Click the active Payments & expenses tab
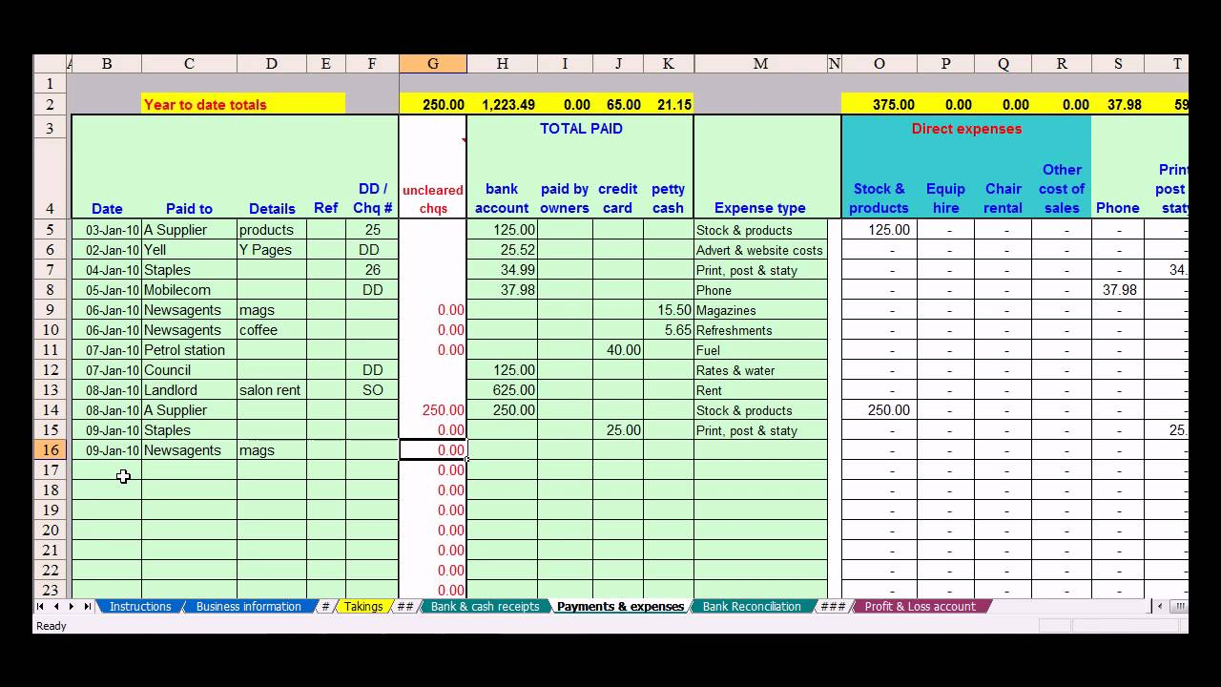Viewport: 1221px width, 687px height. (x=620, y=606)
